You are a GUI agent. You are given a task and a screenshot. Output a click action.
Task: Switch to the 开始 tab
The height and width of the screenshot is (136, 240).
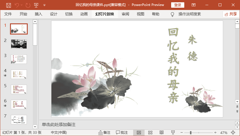pyautogui.click(x=23, y=14)
